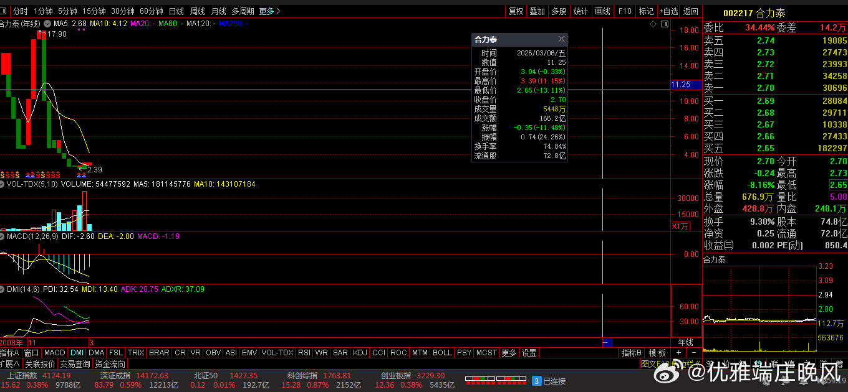This screenshot has height=392, width=848.
Task: Open MACD(12,26,9) indicator settings icon
Action: (2, 236)
